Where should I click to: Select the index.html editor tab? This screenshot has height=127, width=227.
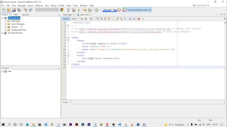point(84,15)
